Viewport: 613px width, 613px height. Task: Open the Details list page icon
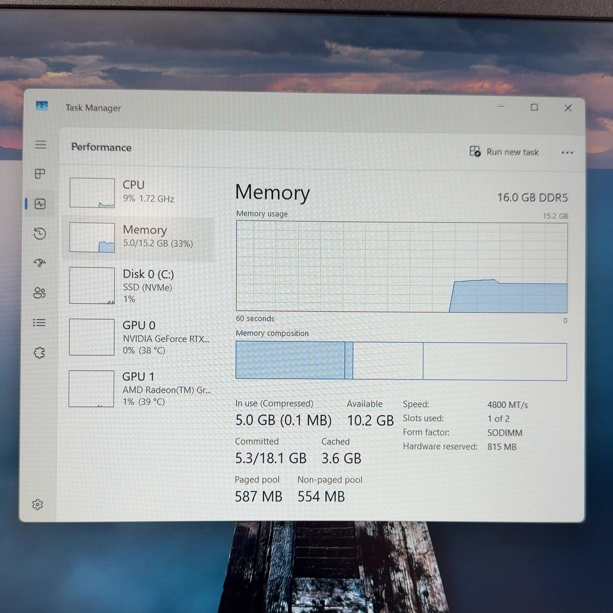coord(39,323)
